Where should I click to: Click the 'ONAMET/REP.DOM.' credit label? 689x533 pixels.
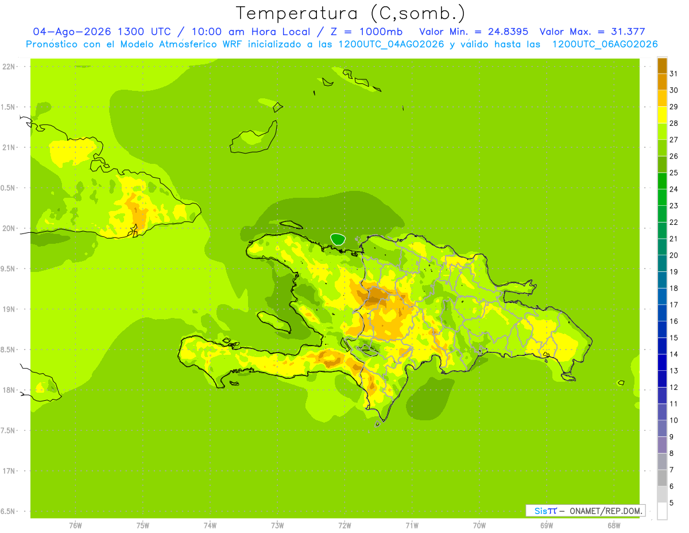605,511
